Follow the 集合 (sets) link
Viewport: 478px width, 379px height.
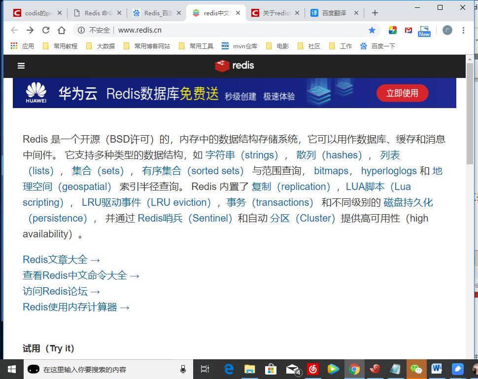point(98,171)
